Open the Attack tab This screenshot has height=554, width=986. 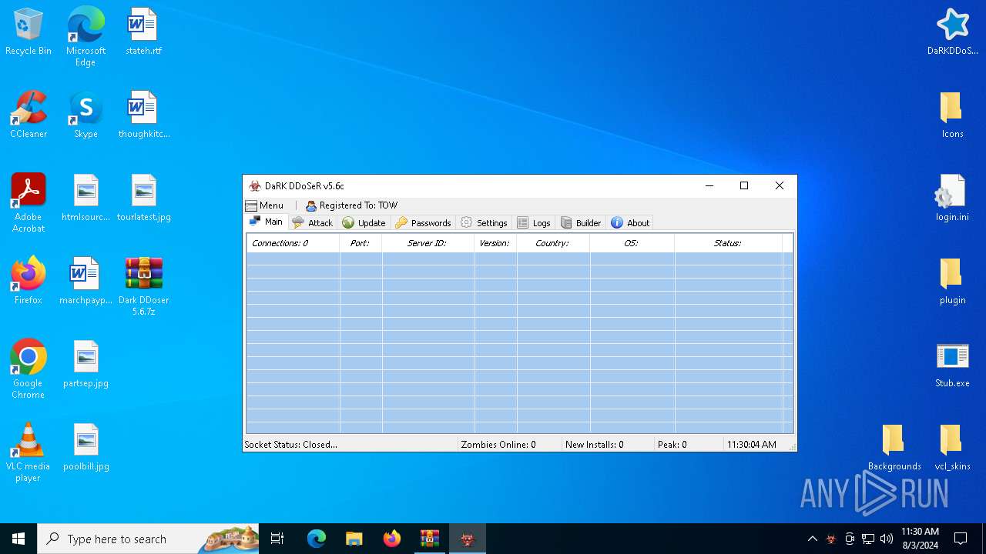point(313,222)
